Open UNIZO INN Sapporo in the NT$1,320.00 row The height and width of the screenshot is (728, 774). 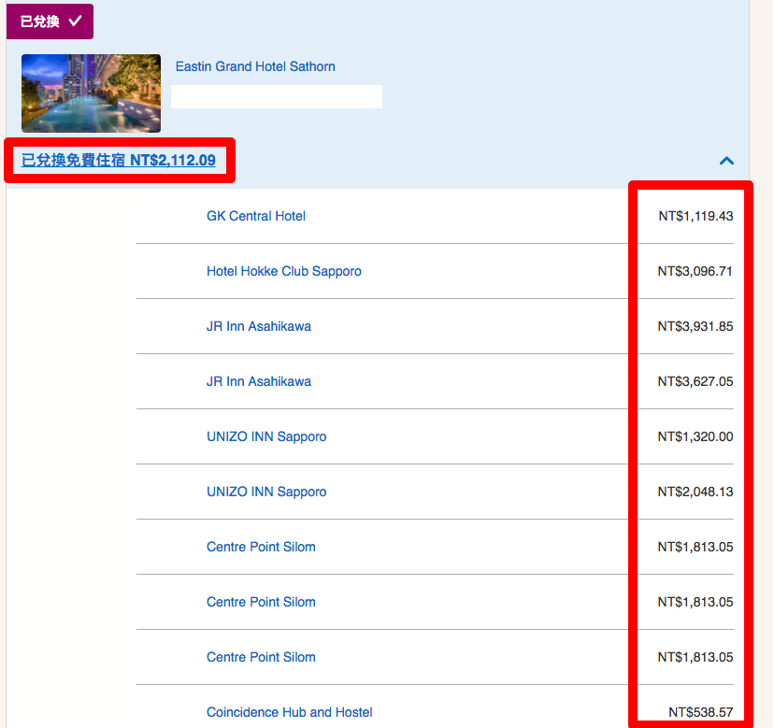tap(266, 436)
